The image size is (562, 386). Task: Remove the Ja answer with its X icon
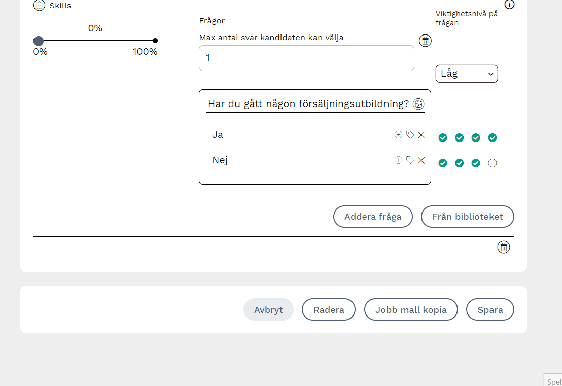[421, 135]
